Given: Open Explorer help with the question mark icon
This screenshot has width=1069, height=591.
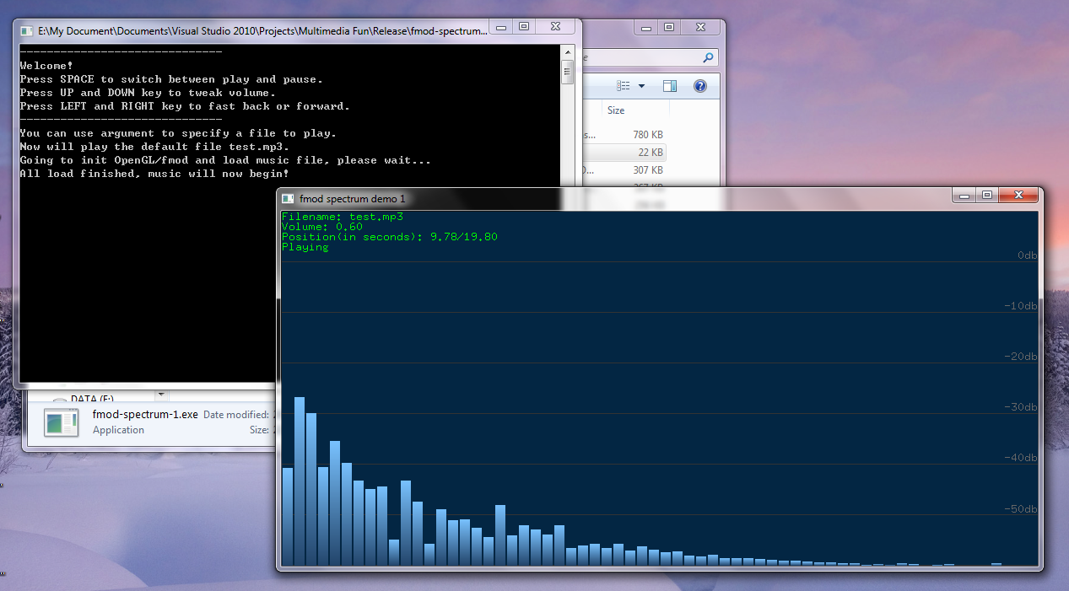Looking at the screenshot, I should pyautogui.click(x=699, y=86).
